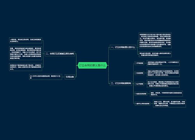Click branch 一、订立合同的意义是什么
The height and width of the screenshot is (140, 195).
123,47
